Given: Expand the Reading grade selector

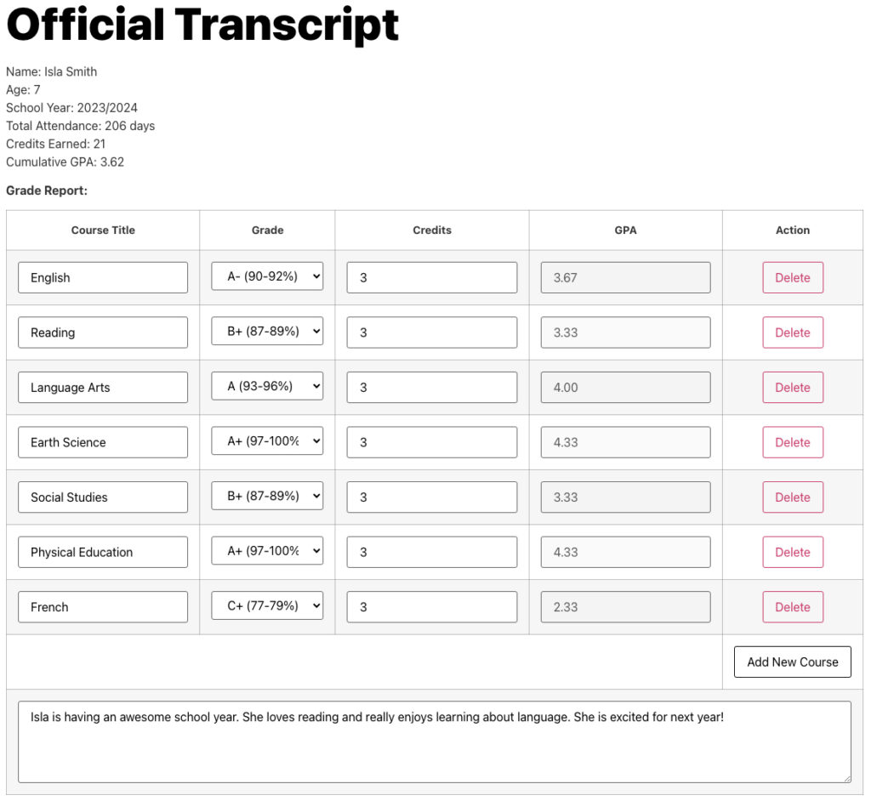Looking at the screenshot, I should pyautogui.click(x=267, y=332).
